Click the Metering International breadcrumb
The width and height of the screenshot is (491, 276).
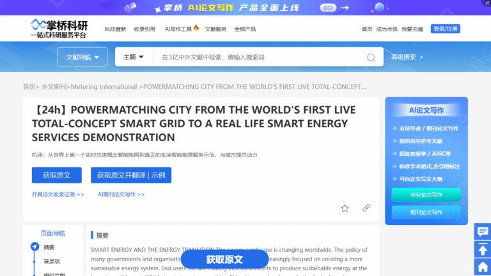click(103, 87)
